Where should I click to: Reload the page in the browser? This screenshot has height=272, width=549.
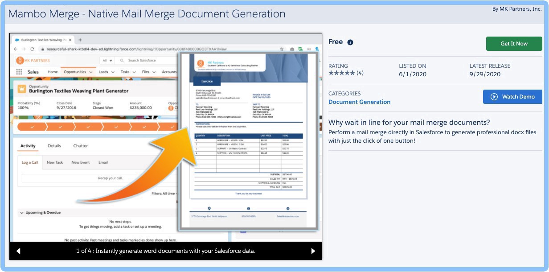point(33,49)
